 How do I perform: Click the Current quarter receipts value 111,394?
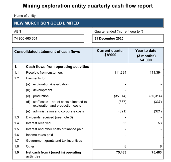tap(120, 73)
